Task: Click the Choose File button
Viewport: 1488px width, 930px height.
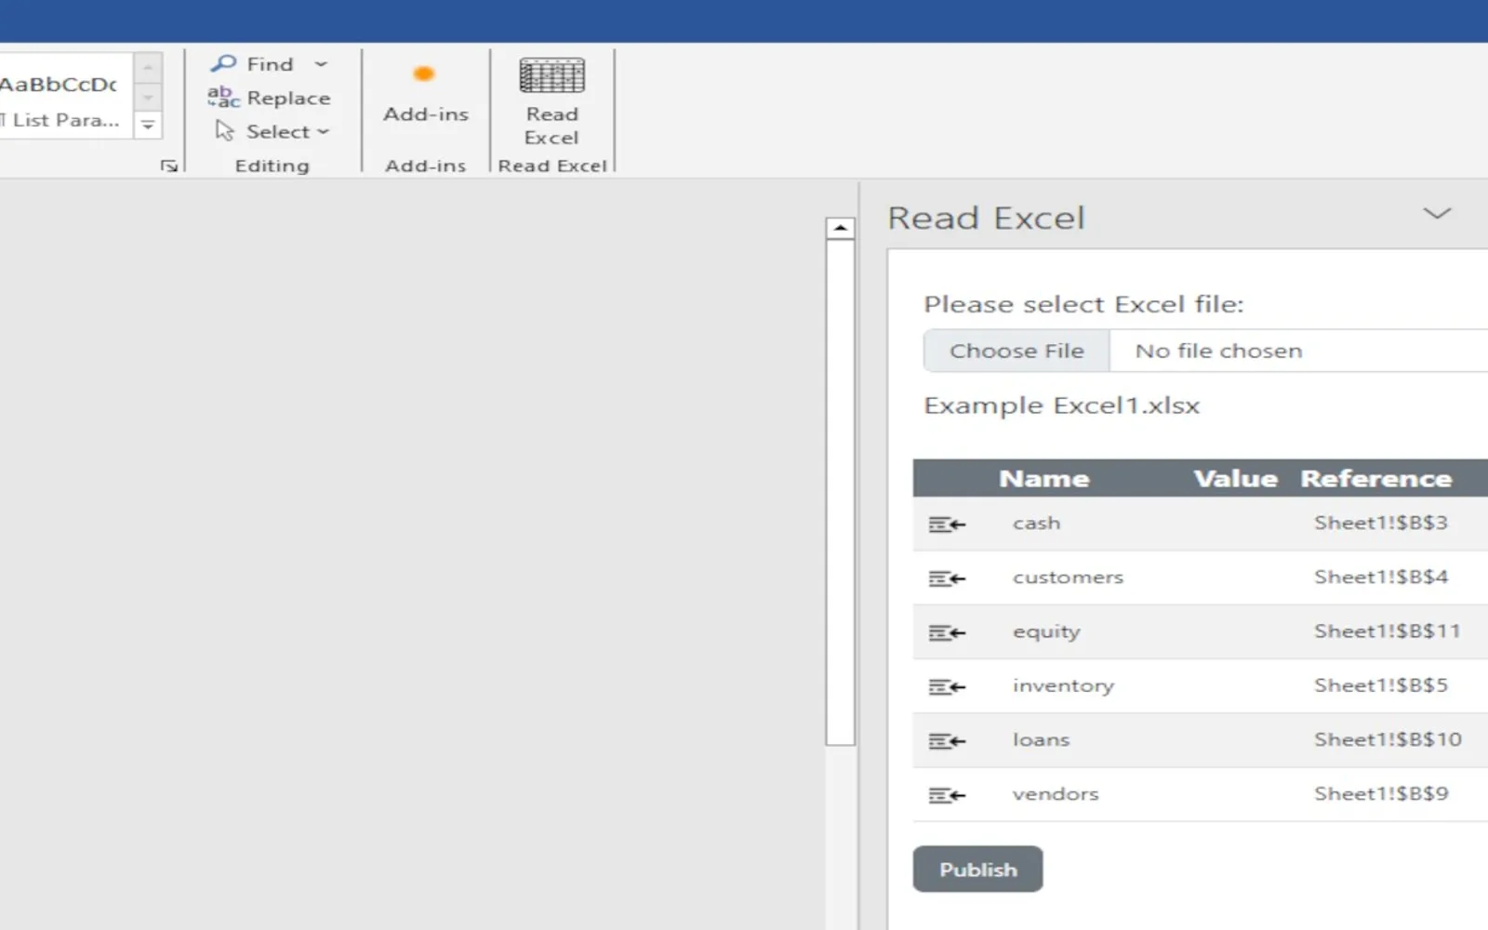Action: click(x=1016, y=351)
